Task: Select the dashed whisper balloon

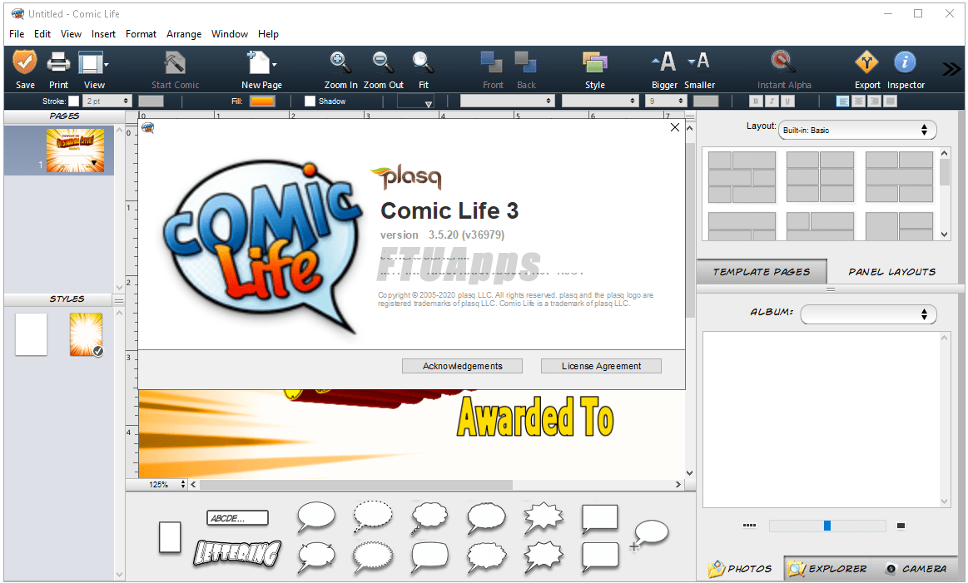Action: pyautogui.click(x=372, y=516)
